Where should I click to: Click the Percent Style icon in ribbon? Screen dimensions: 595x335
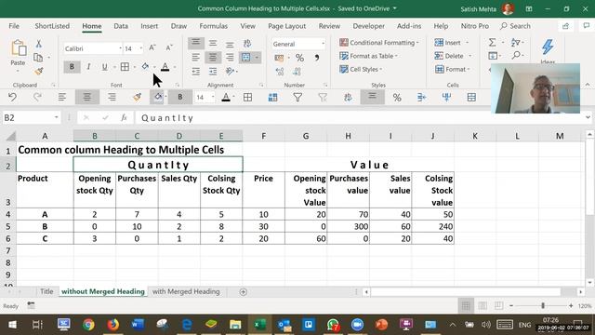299,58
